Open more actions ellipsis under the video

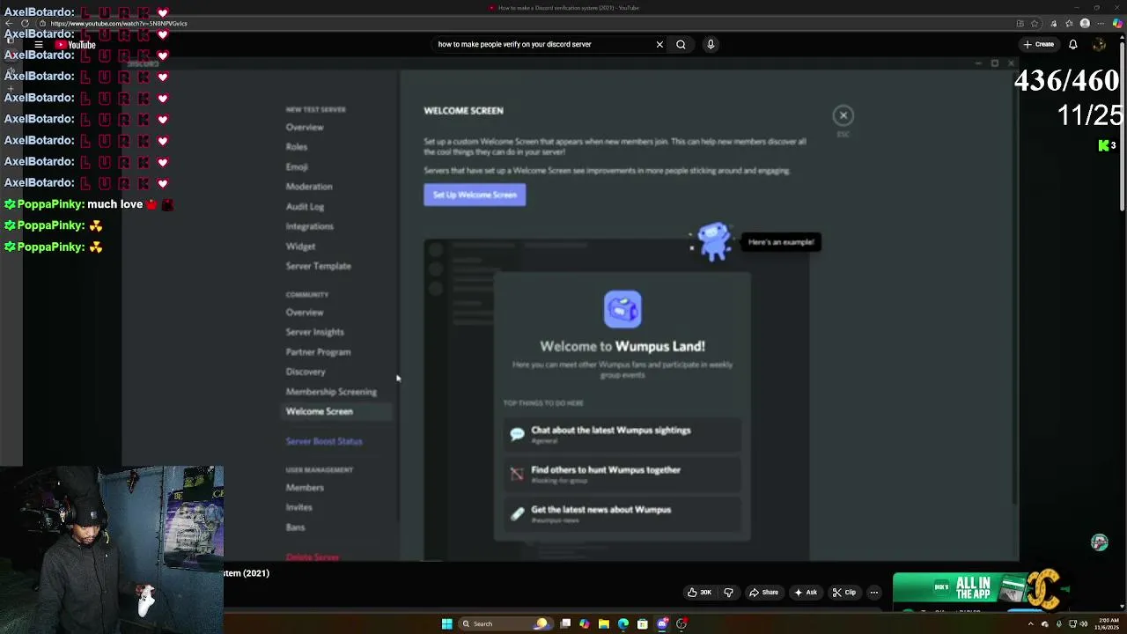[874, 593]
